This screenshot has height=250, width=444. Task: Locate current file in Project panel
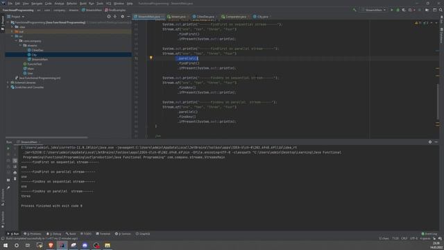[x=109, y=17]
